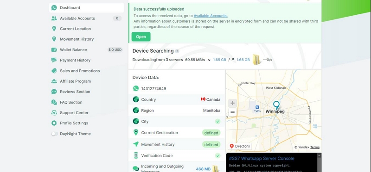This screenshot has width=371, height=172.
Task: Click the Payment History card icon
Action: (x=54, y=60)
